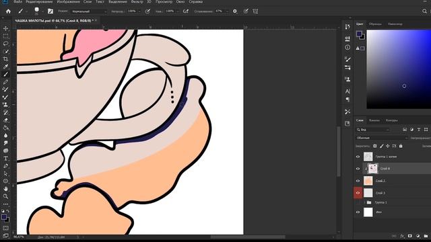Select the Eraser tool
Image resolution: width=431 pixels, height=242 pixels.
(5, 120)
